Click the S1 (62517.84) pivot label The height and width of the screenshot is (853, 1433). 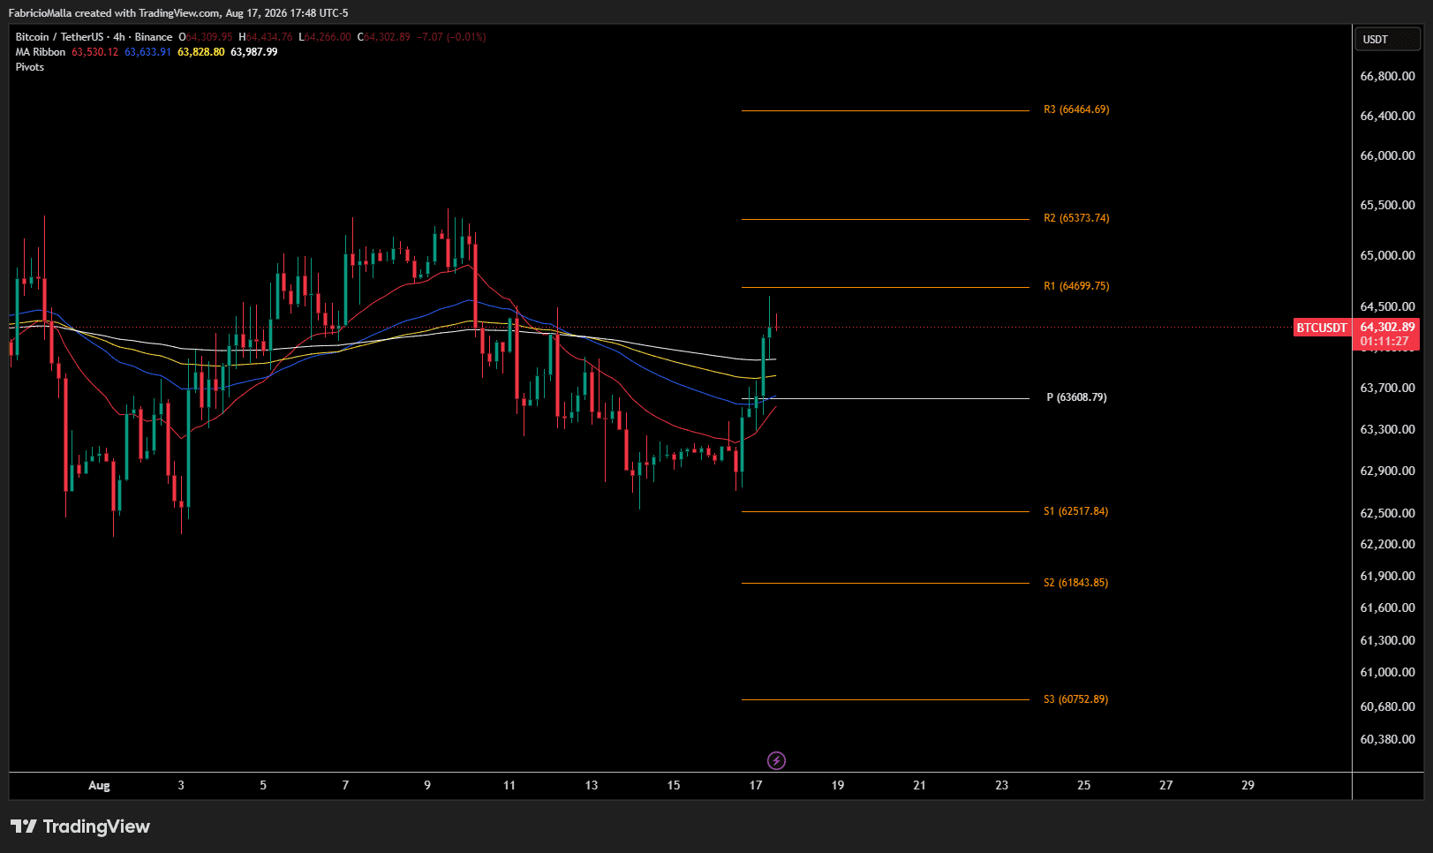(1075, 511)
